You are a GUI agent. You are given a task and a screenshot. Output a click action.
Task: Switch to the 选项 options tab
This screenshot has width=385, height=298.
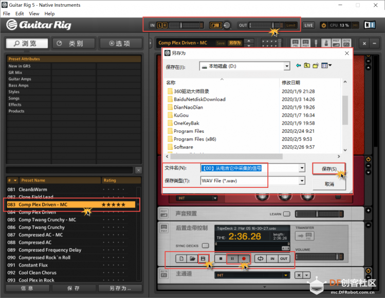point(121,44)
